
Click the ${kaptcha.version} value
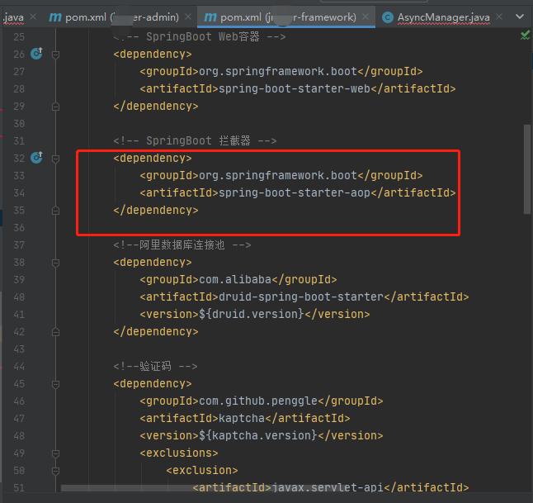(257, 435)
